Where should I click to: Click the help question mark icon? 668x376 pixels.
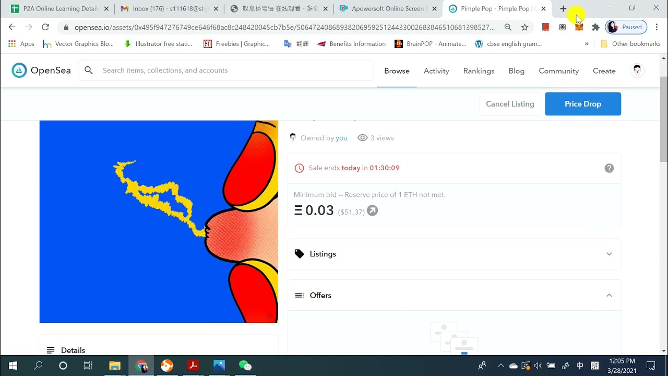click(609, 168)
